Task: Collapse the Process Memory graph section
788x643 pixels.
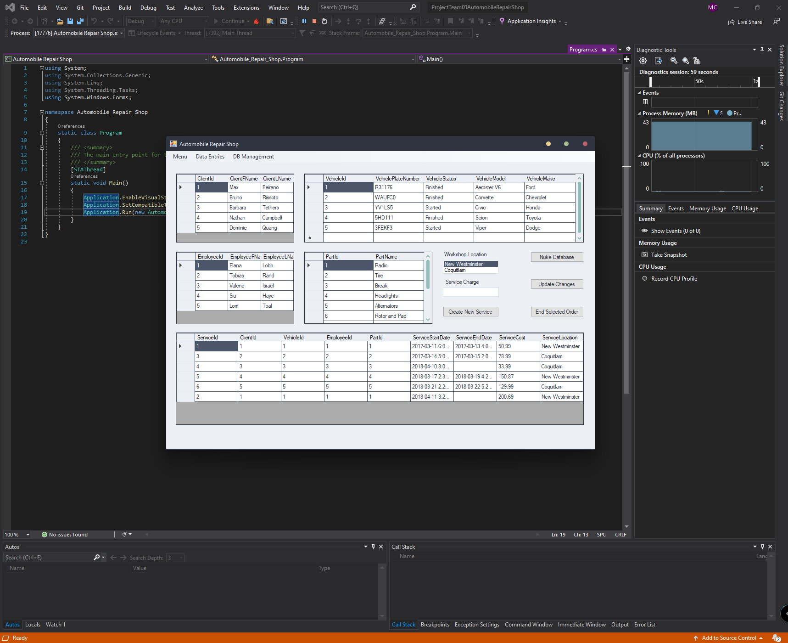Action: coord(639,113)
